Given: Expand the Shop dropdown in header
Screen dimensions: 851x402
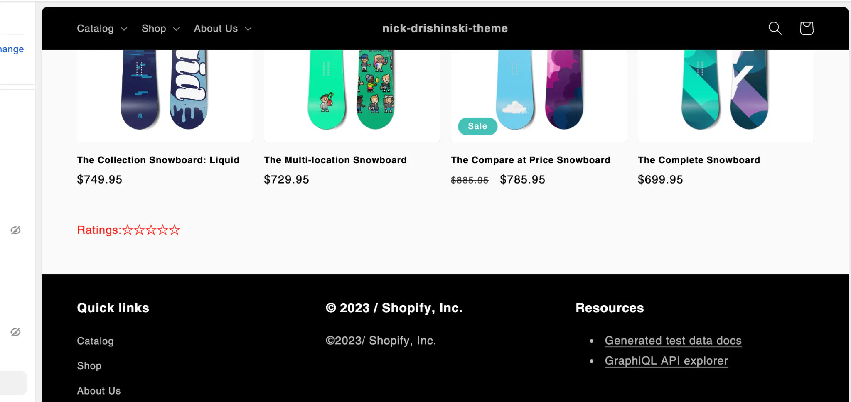Looking at the screenshot, I should 160,29.
